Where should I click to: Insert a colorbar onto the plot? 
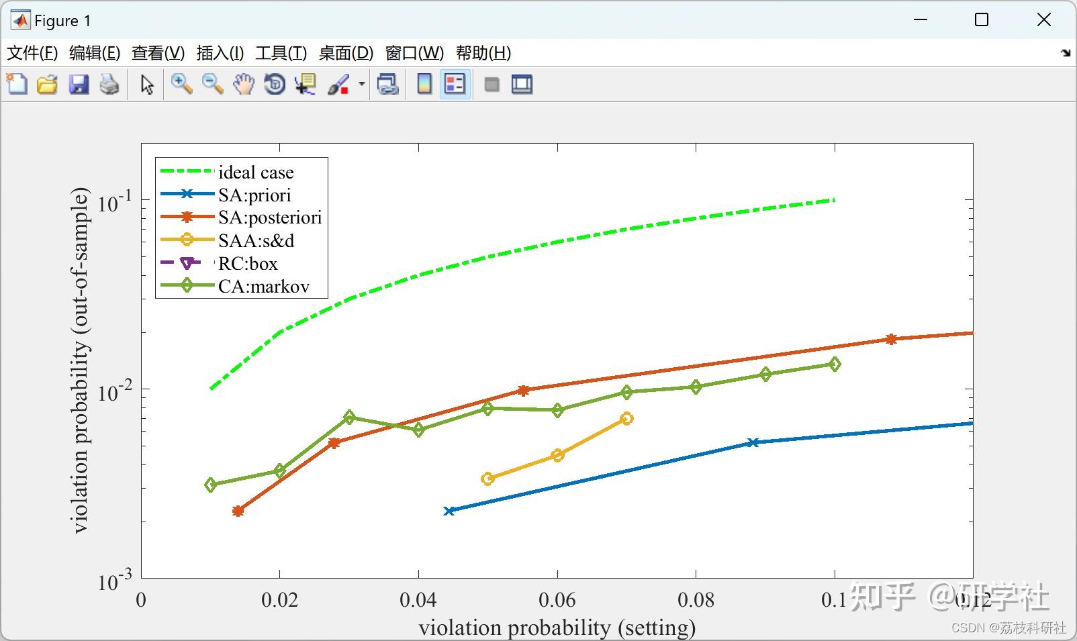[424, 84]
